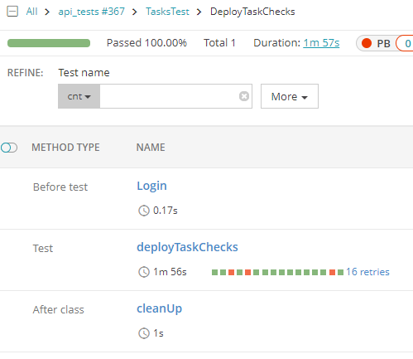Click the clock icon beside 1s
413x359 pixels.
click(x=144, y=333)
